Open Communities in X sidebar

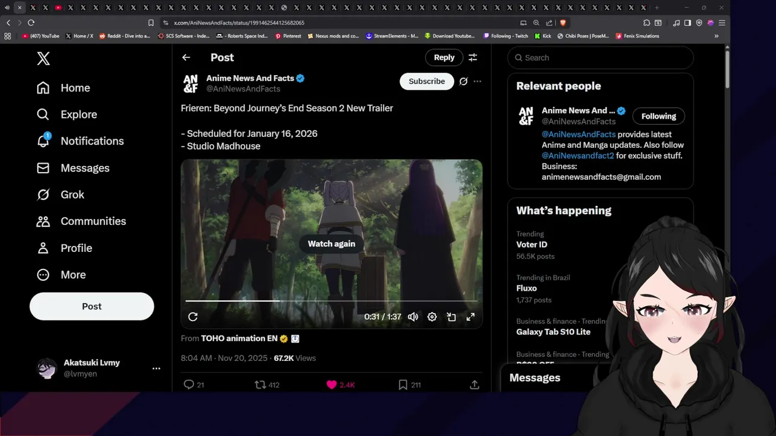[81, 221]
